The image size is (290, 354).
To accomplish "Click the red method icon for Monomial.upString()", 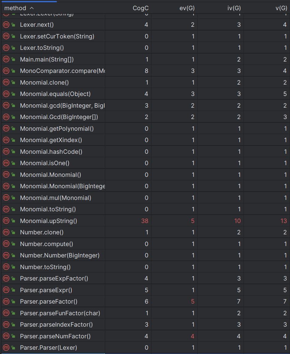I will pyautogui.click(x=6, y=221).
